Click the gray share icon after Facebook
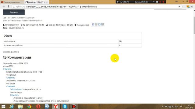The image size is (195, 109). (96, 24)
